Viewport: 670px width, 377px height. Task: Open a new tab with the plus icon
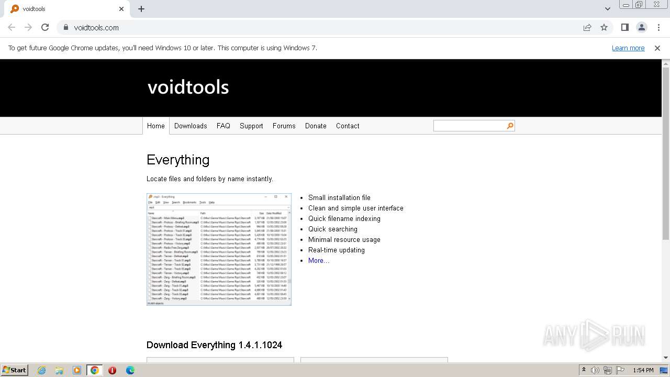point(141,9)
